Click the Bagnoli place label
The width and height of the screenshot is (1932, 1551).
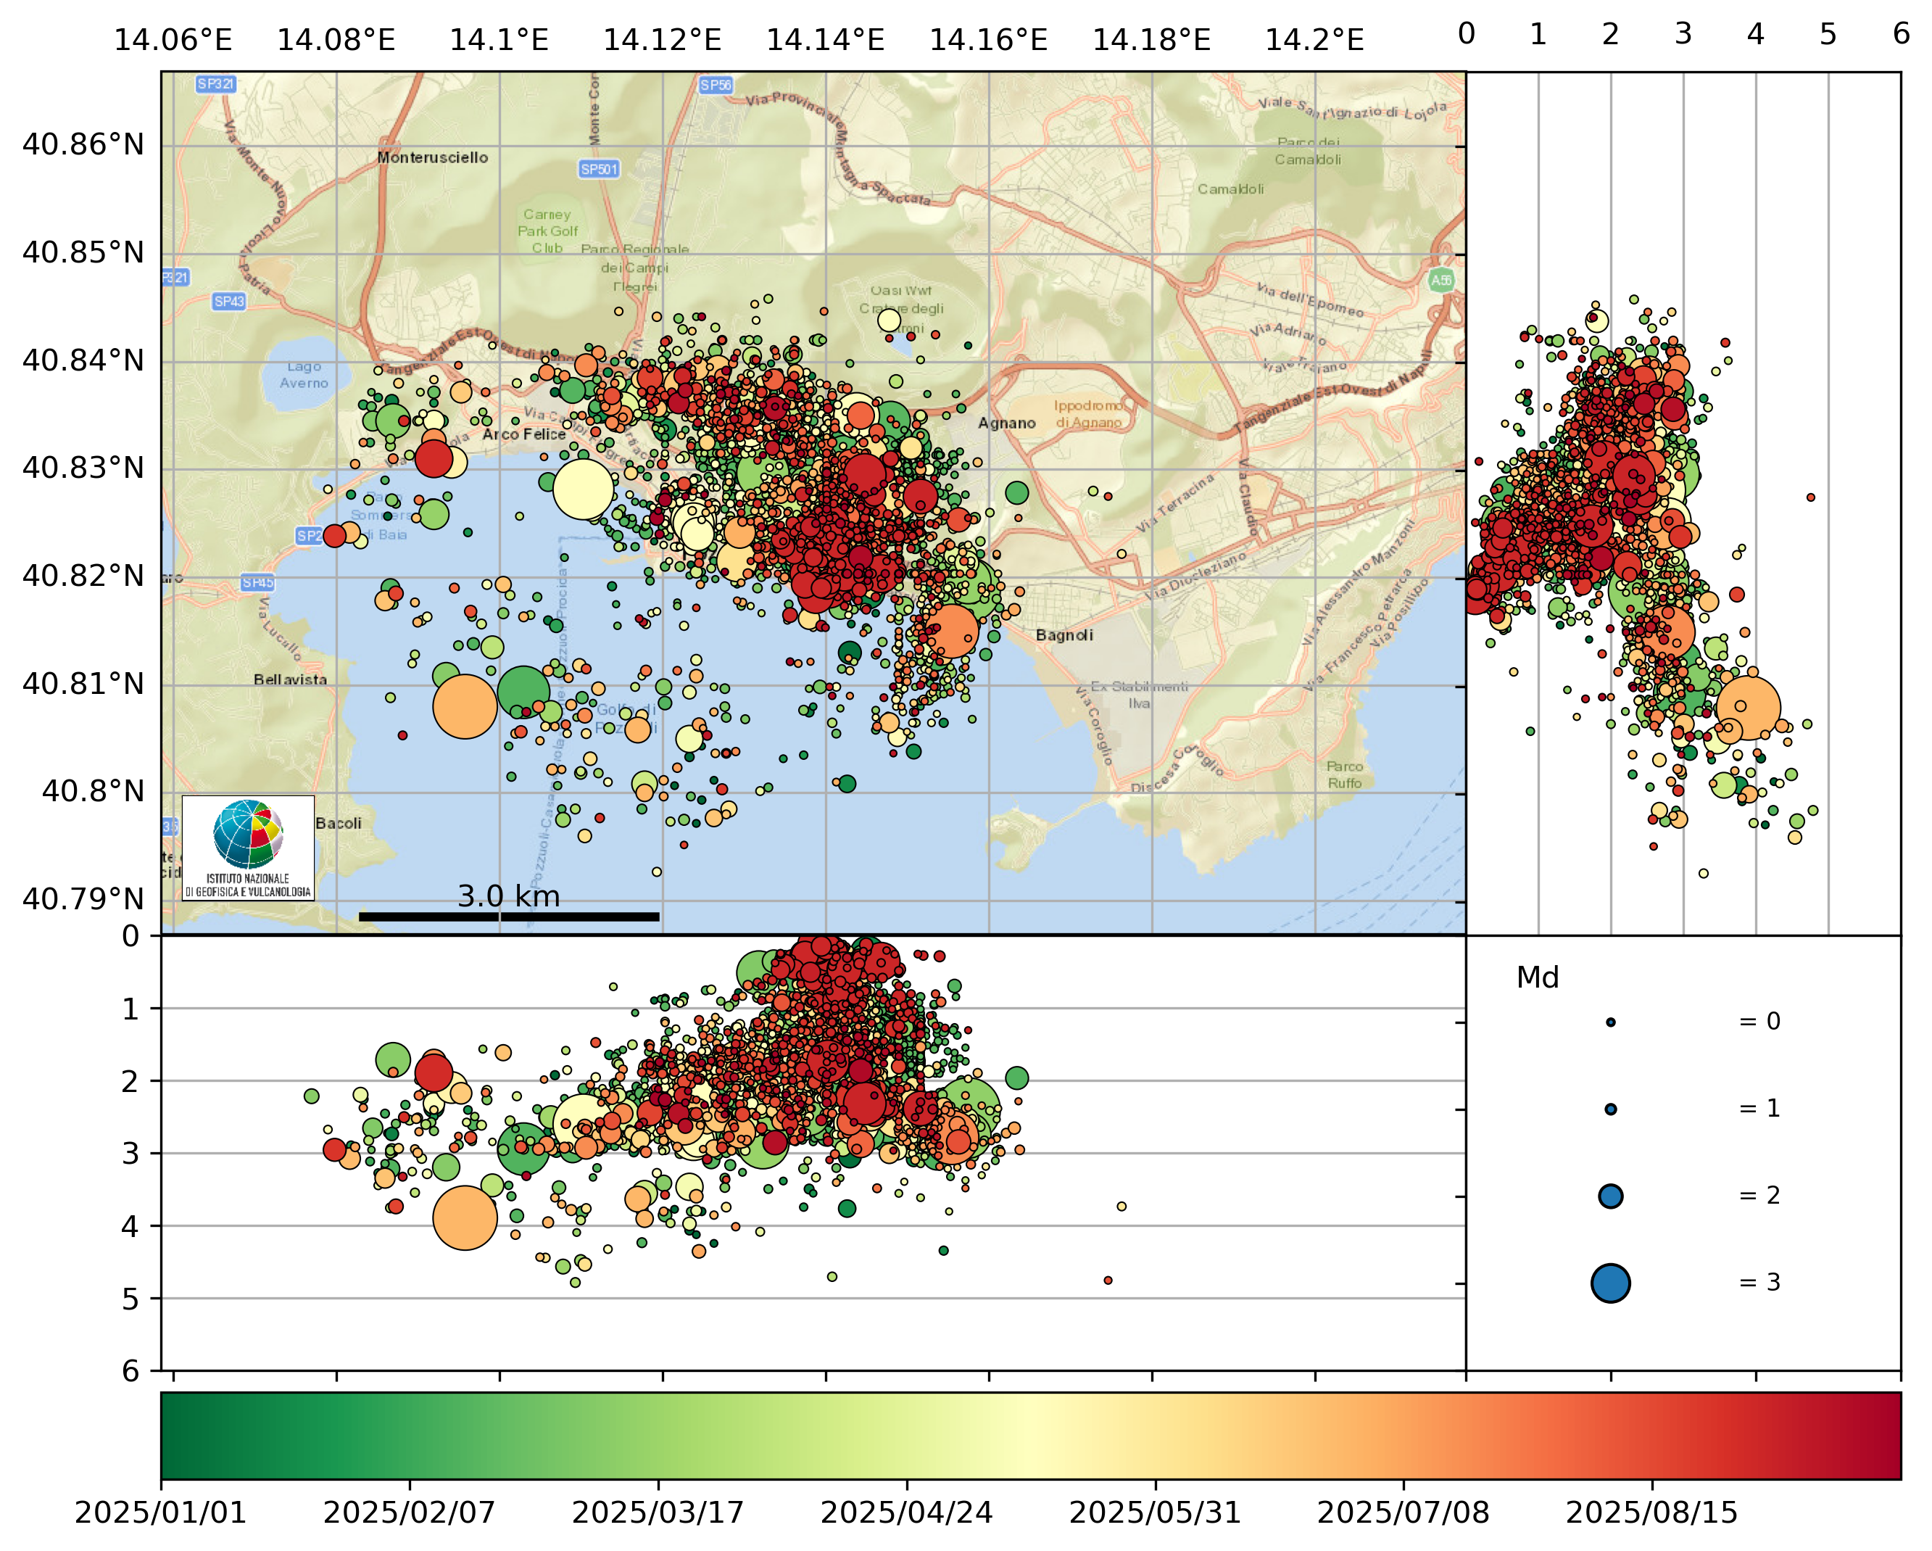pos(1064,634)
